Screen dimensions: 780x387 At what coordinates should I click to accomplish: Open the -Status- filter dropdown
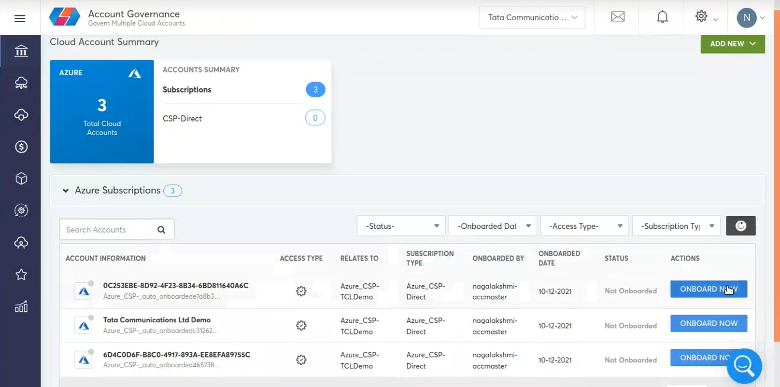point(401,226)
